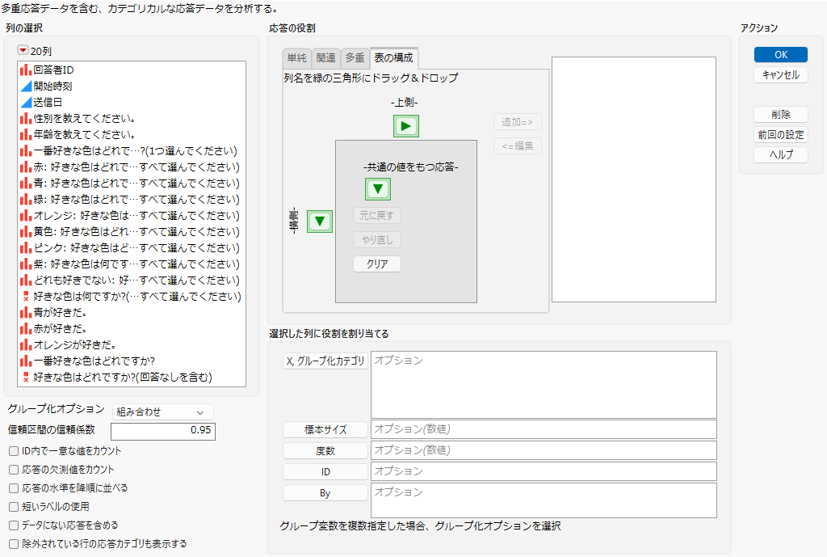Click the ID オプション box

click(x=544, y=471)
